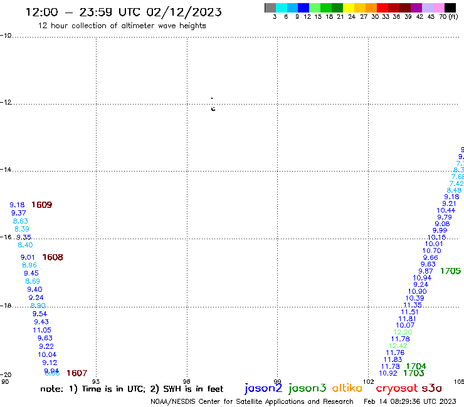Click the bright red legend swatch
The width and height of the screenshot is (464, 407).
(x=382, y=8)
